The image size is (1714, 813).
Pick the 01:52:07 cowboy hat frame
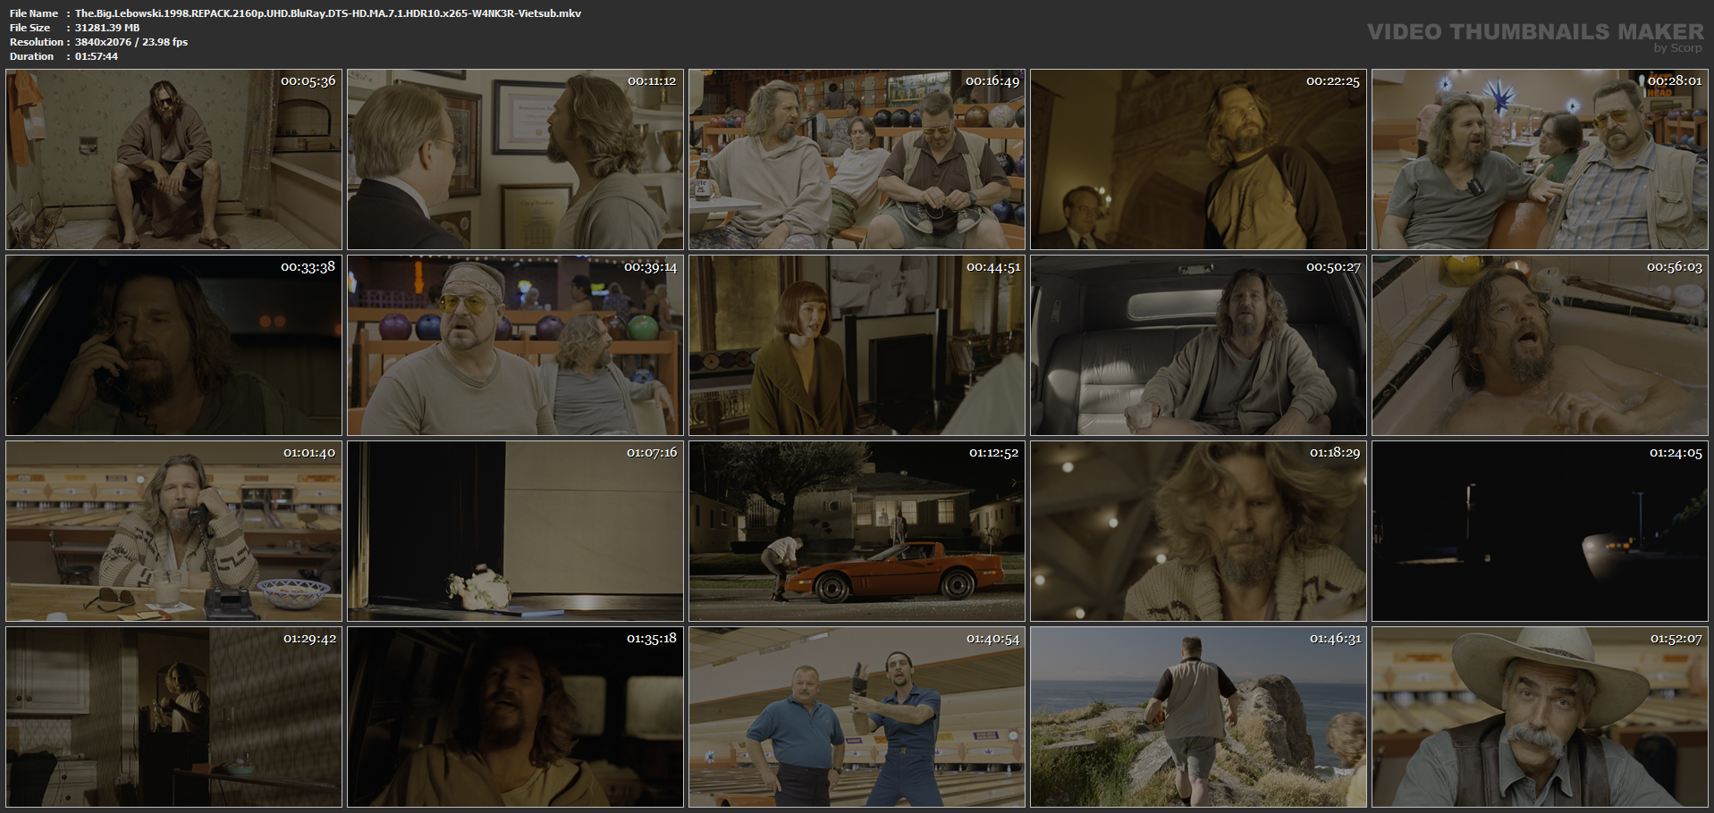1540,717
